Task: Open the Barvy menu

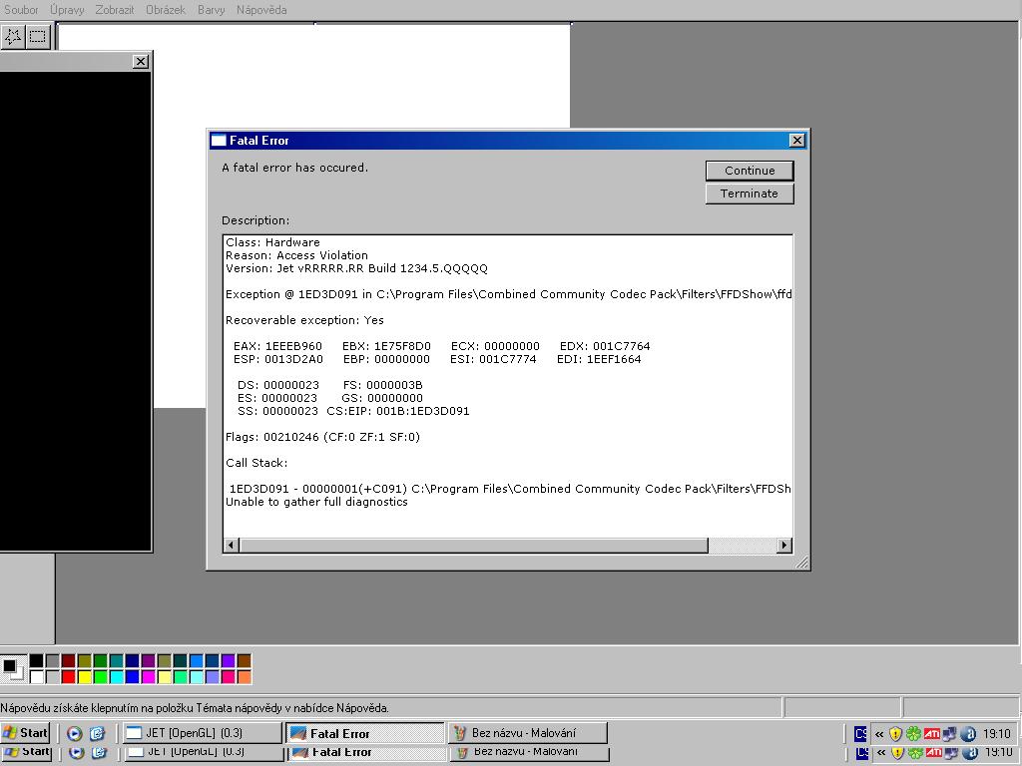Action: click(x=212, y=10)
